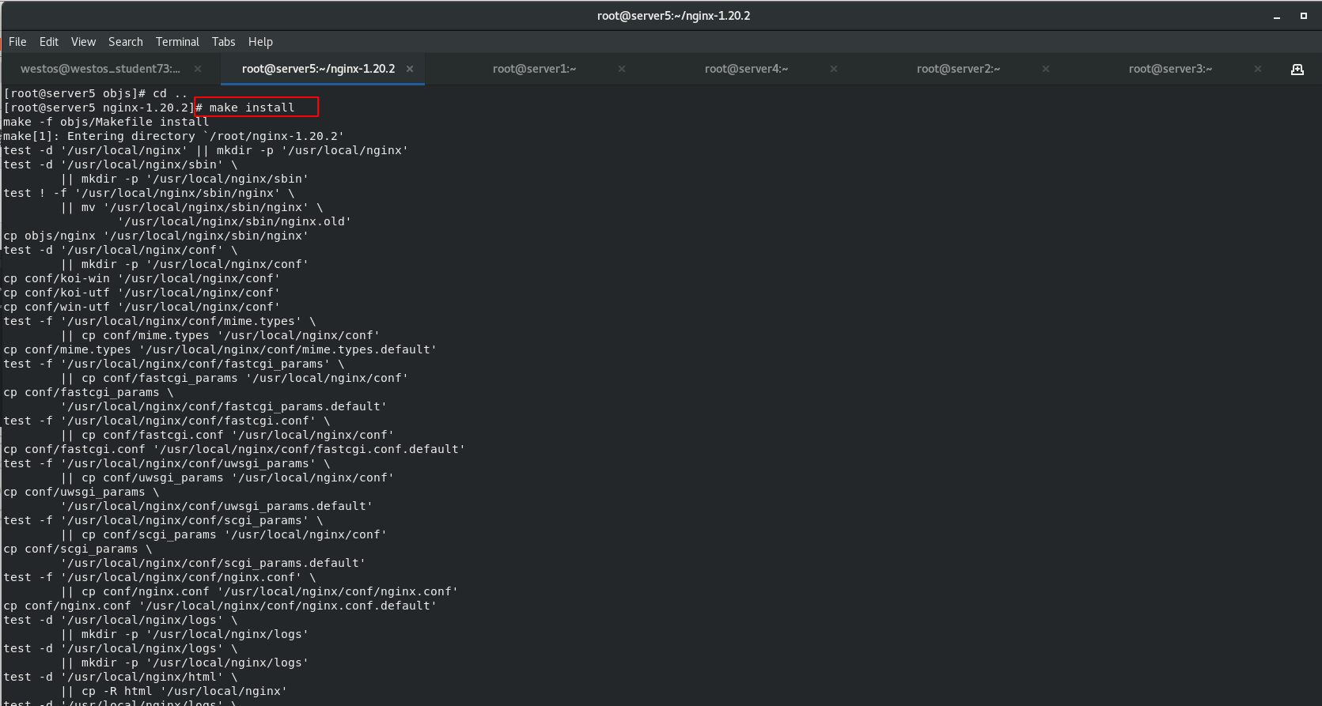This screenshot has width=1322, height=706.
Task: Close the root@server1 tab
Action: coord(622,69)
